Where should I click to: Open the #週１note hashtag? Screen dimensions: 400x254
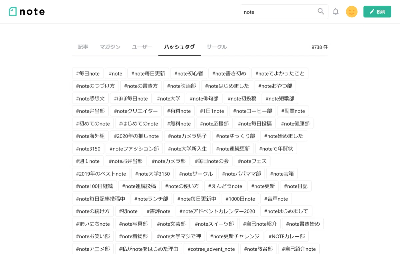click(88, 161)
